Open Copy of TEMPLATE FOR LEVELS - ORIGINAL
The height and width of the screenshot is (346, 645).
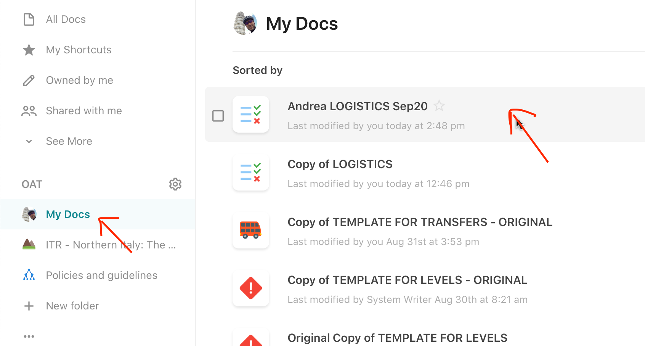(408, 280)
